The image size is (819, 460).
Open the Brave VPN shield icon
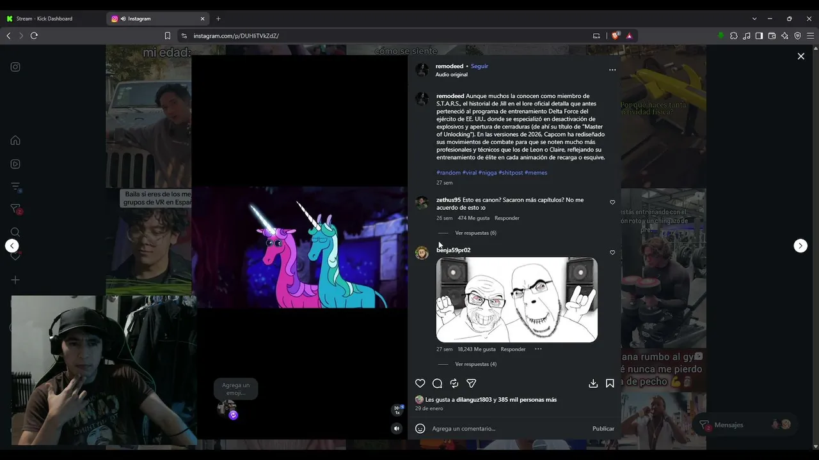(797, 36)
